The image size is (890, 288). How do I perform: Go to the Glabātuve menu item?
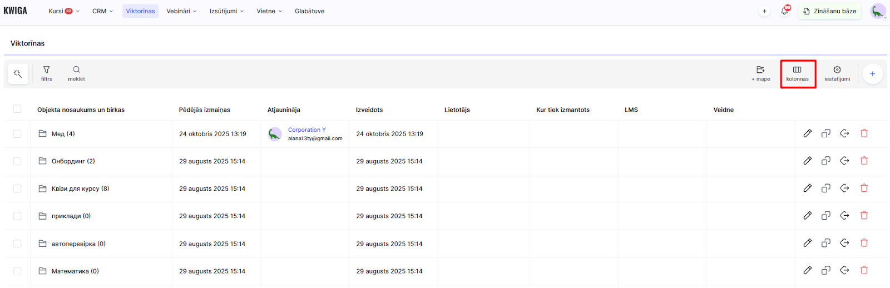309,11
